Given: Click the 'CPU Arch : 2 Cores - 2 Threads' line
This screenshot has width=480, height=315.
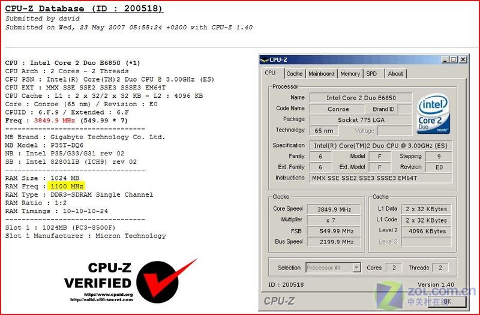Looking at the screenshot, I should (67, 71).
